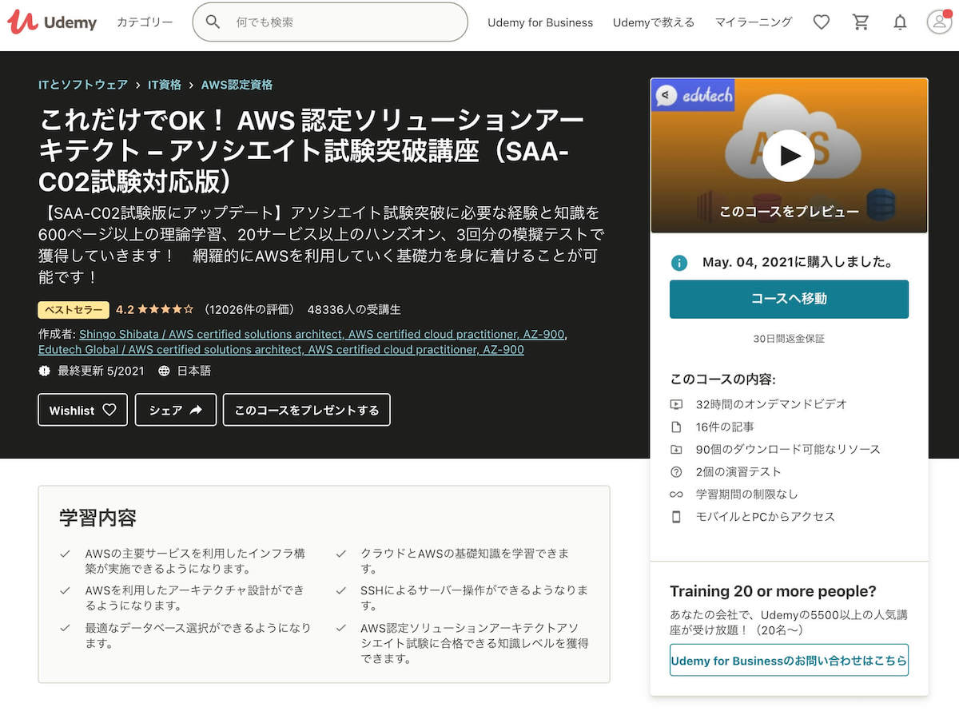Click このコースをプレゼントする button
The width and height of the screenshot is (959, 711).
pos(307,410)
